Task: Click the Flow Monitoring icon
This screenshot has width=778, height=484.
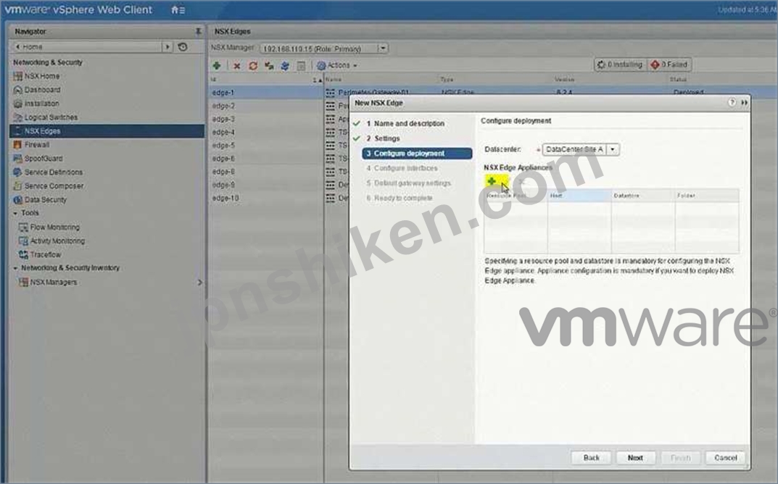Action: point(22,227)
